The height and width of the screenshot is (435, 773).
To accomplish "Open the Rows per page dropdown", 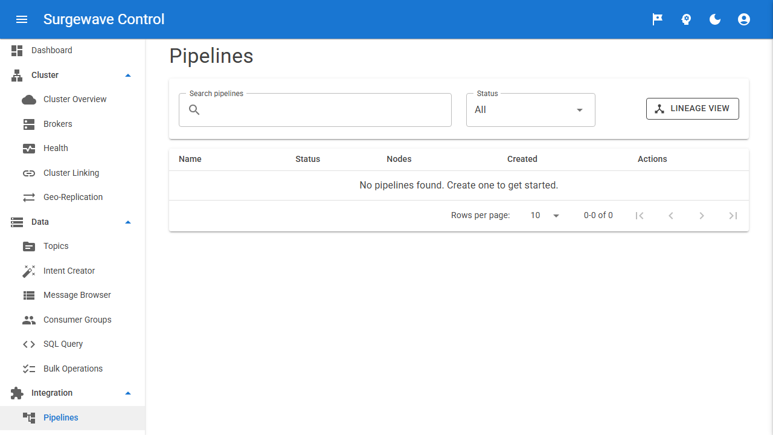I will [x=545, y=216].
